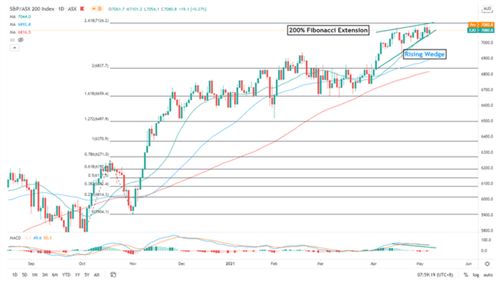The width and height of the screenshot is (498, 284).
Task: Select the blue MA 6892.8 indicator legend
Action: pyautogui.click(x=20, y=24)
